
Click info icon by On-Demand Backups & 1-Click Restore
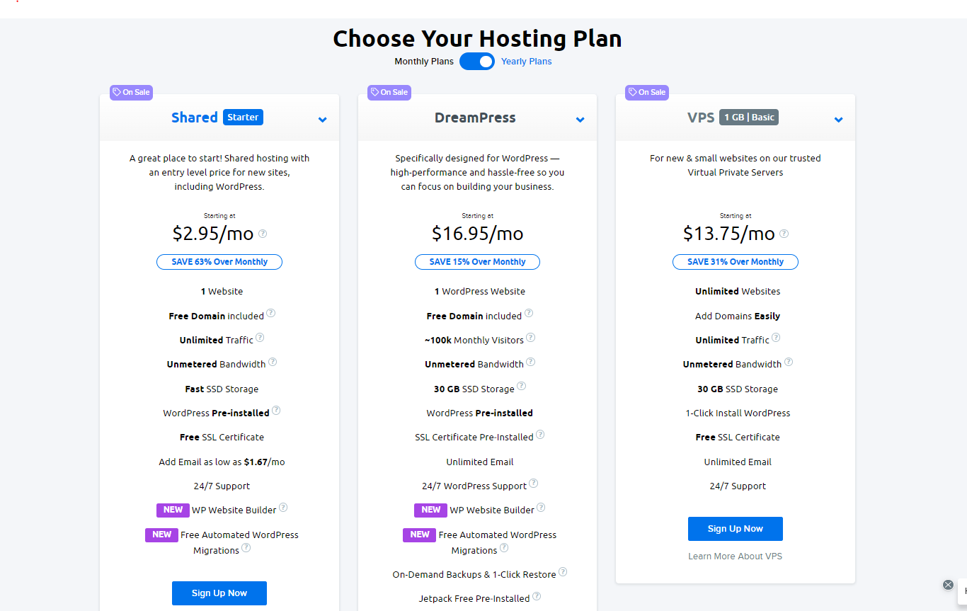point(563,572)
